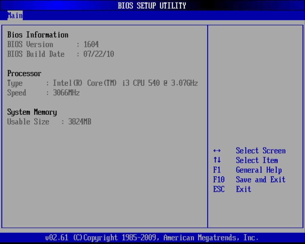This screenshot has height=244, width=305.
Task: Click the left-right arrow Select Screen icon
Action: (x=217, y=151)
